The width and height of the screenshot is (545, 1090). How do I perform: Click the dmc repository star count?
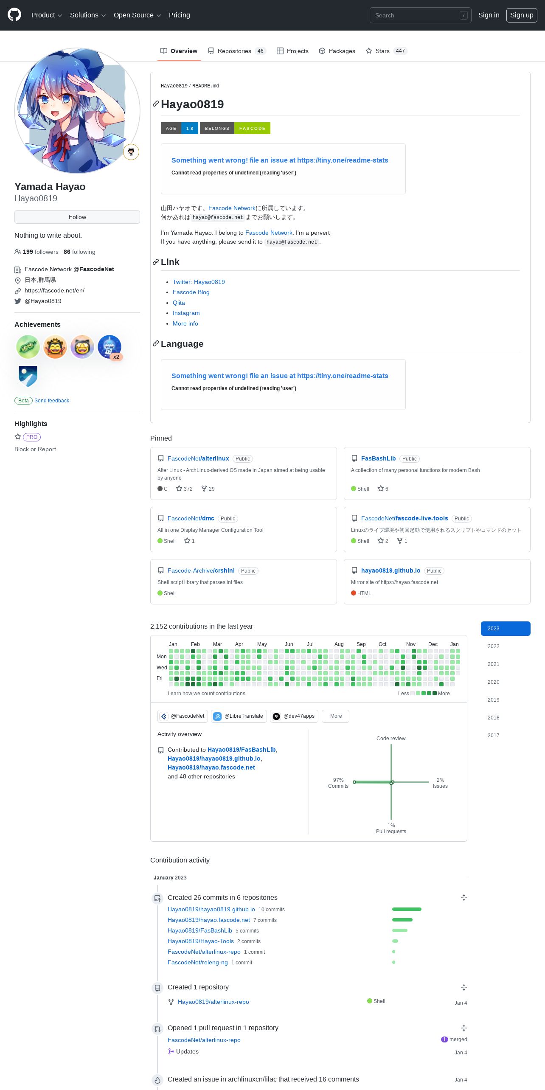click(189, 541)
